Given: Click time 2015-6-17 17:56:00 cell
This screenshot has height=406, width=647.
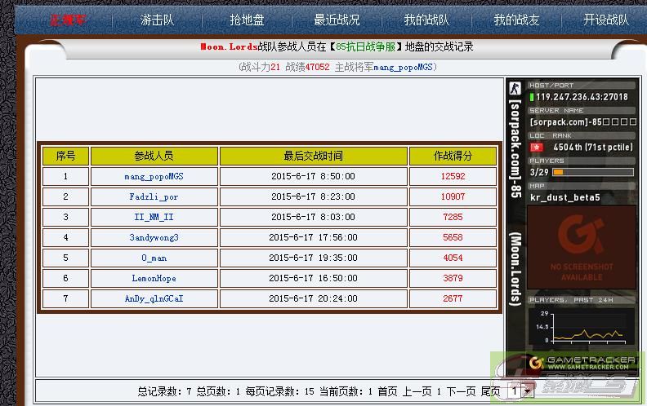Looking at the screenshot, I should 313,237.
